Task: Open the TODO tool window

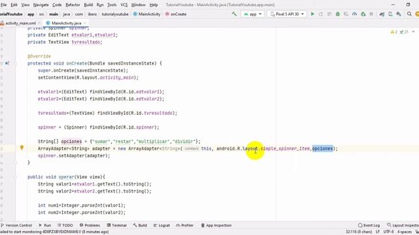Action: 65,225
